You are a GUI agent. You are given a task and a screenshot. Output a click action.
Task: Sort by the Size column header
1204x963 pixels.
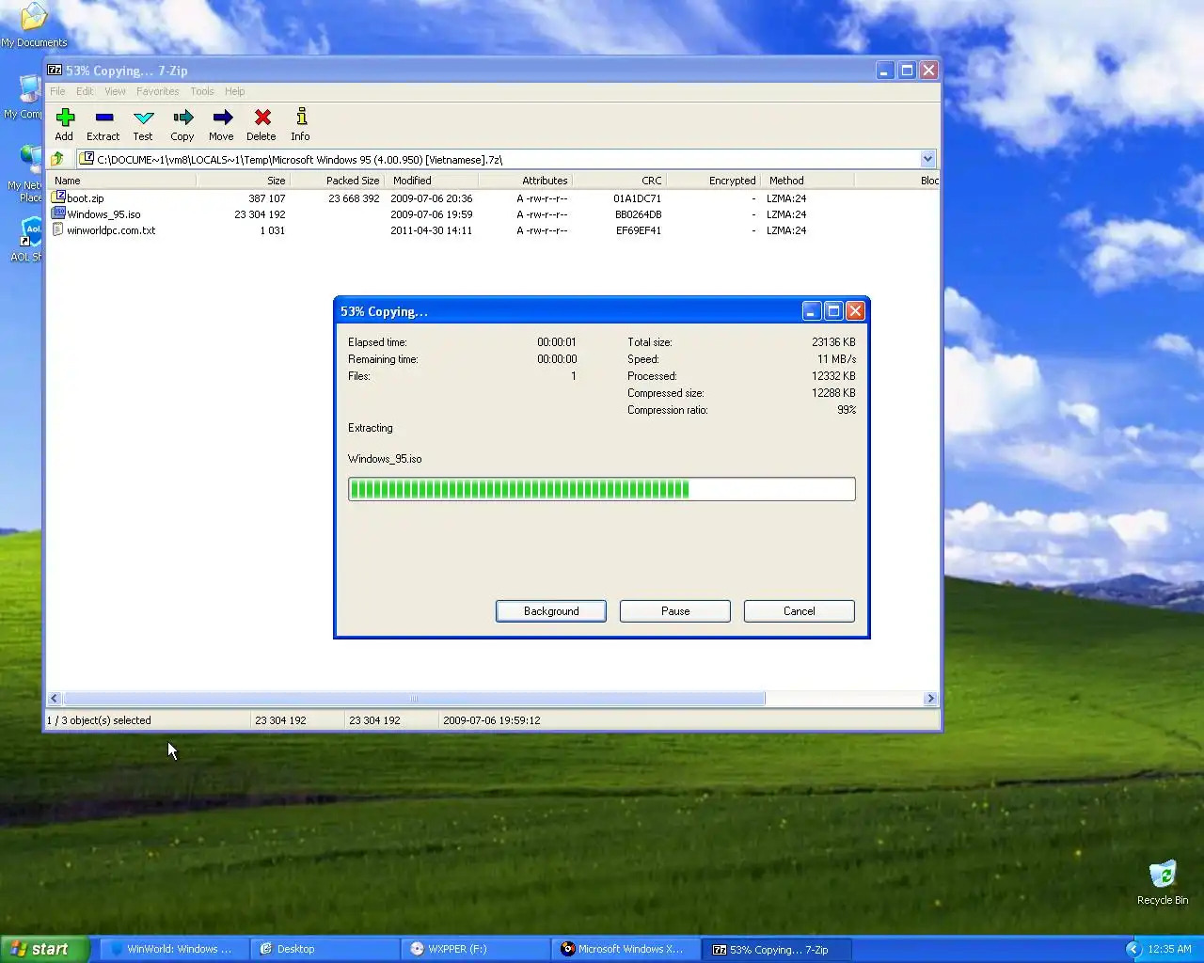[x=243, y=181]
